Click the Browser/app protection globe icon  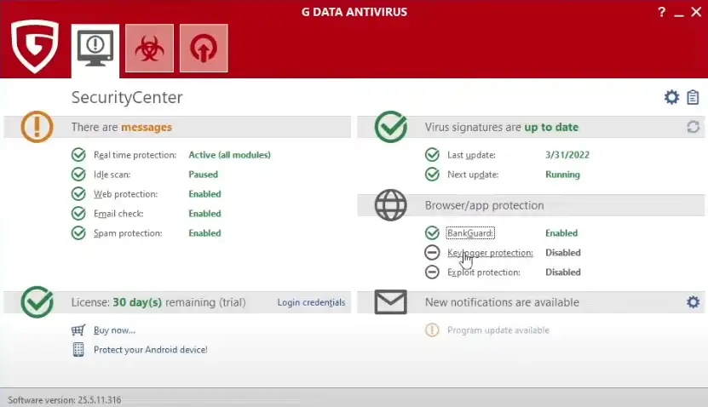[391, 205]
